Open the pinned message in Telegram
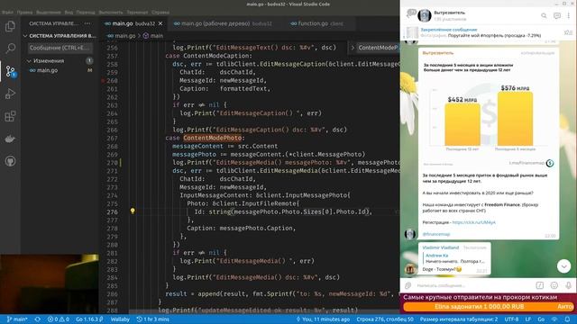The height and width of the screenshot is (324, 577). [x=481, y=32]
